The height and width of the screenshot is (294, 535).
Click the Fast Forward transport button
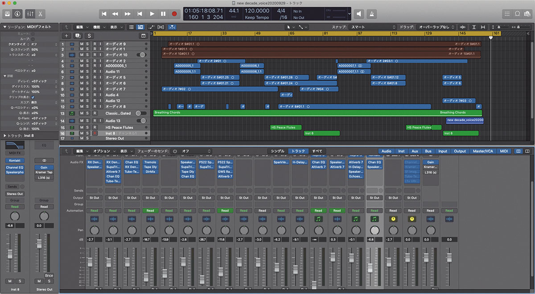(x=128, y=14)
